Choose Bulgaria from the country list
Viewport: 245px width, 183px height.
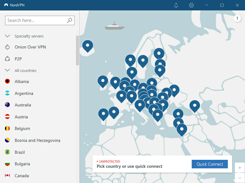[x=22, y=164]
